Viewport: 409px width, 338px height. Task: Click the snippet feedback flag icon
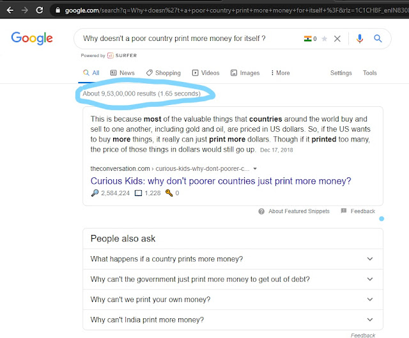pyautogui.click(x=344, y=211)
